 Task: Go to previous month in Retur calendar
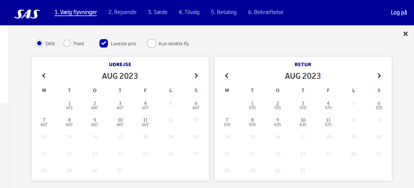pos(227,76)
